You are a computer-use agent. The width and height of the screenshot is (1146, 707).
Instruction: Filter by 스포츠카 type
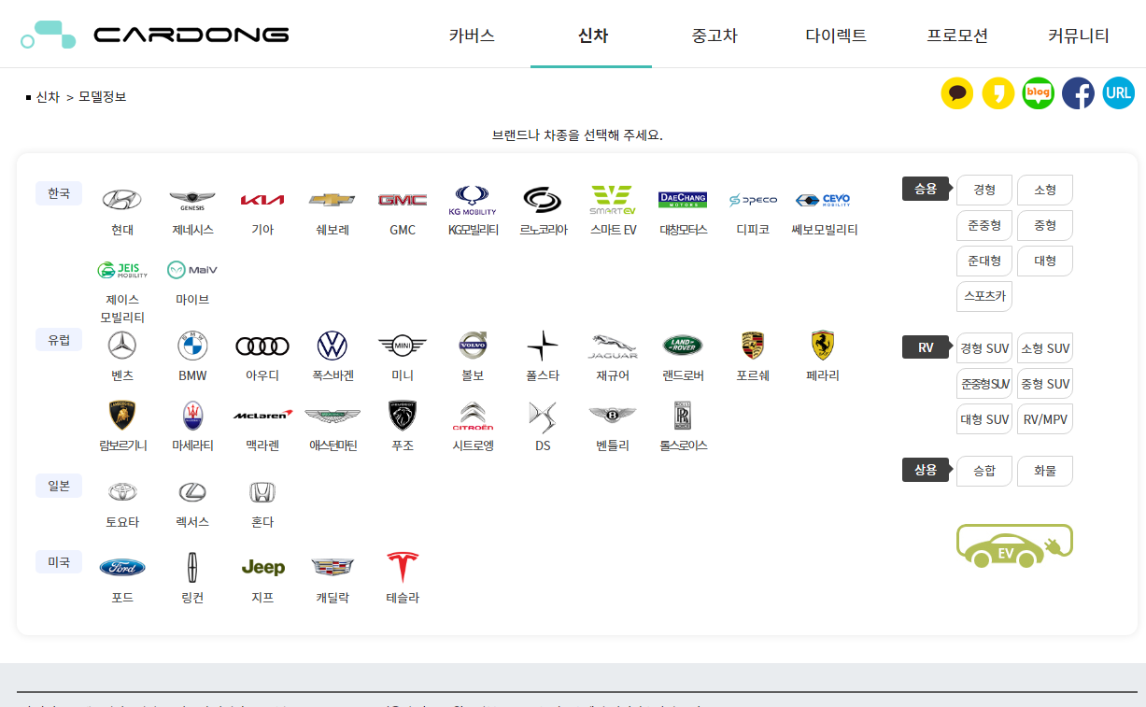[984, 296]
